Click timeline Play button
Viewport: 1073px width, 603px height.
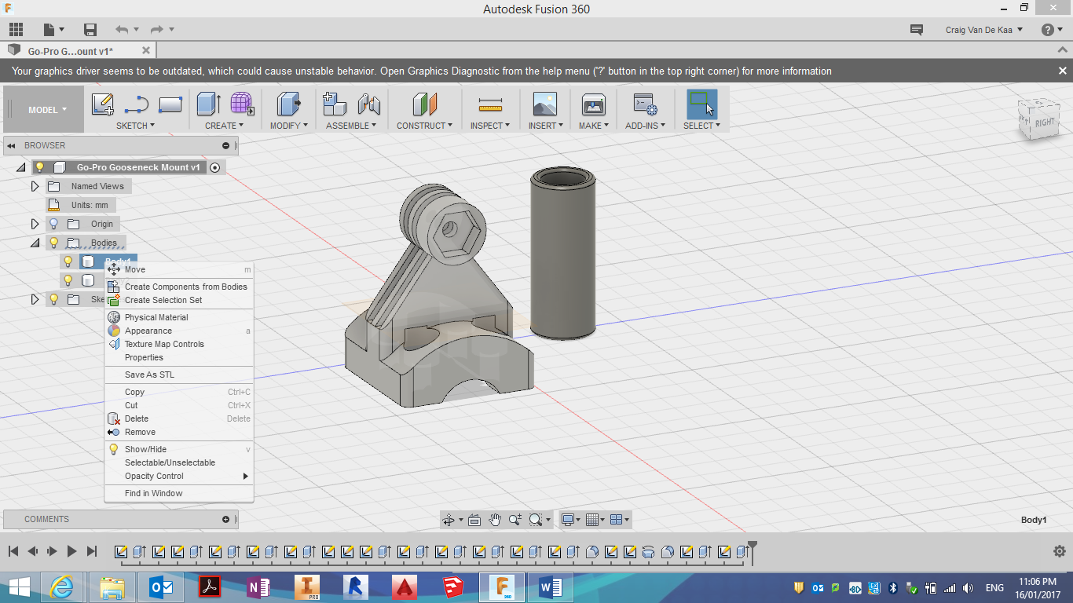[x=71, y=551]
